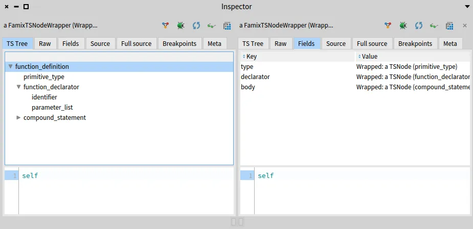This screenshot has width=473, height=229.
Task: Click the function_declarator wrapped TSNode value cell
Action: pyautogui.click(x=413, y=77)
